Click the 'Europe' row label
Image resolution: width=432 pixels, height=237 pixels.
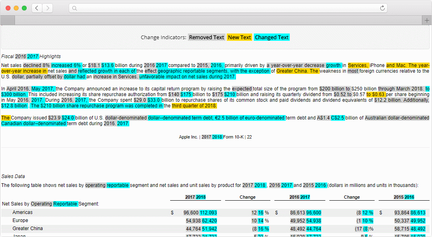click(20, 220)
